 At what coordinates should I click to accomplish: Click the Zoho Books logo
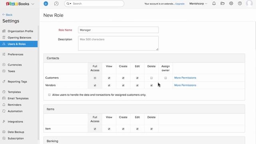point(18,4)
